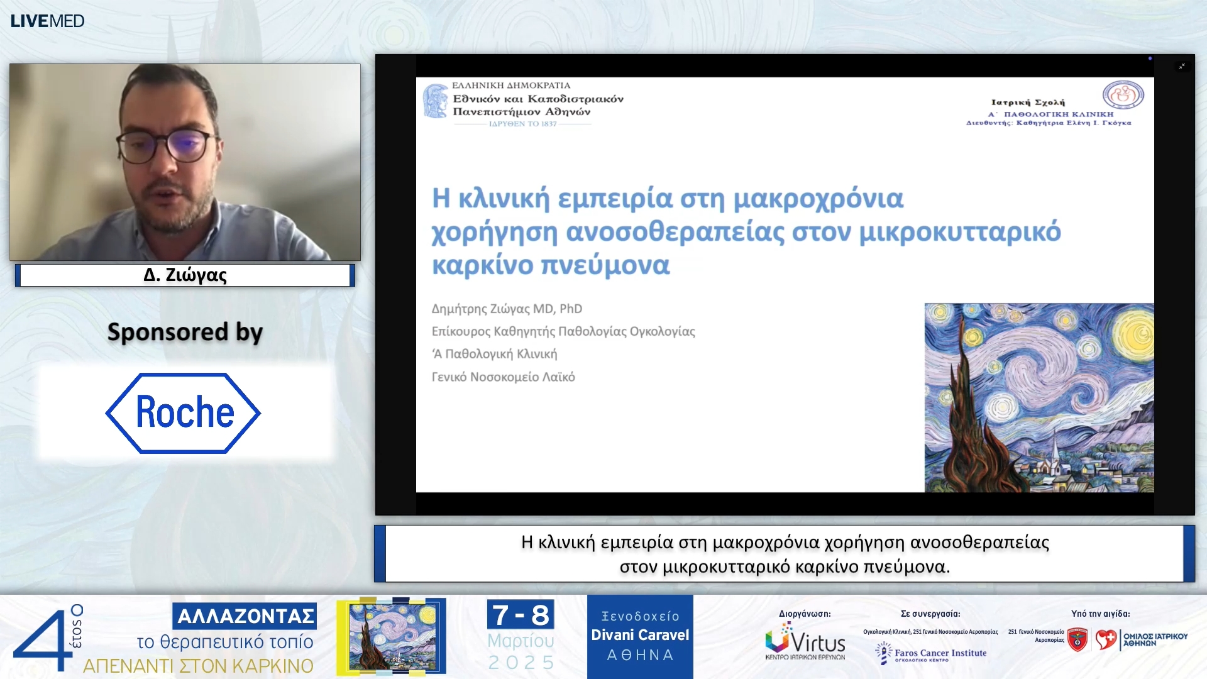The image size is (1207, 679).
Task: Click the 7 - 8 date badge
Action: 520,614
